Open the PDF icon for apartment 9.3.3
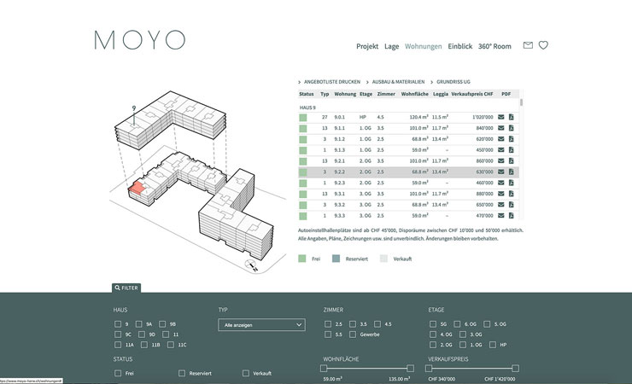This screenshot has height=384, width=632. point(512,216)
